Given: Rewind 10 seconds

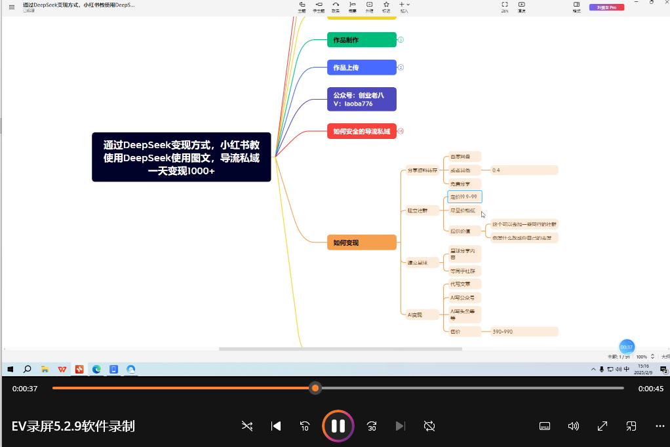Looking at the screenshot, I should click(305, 426).
